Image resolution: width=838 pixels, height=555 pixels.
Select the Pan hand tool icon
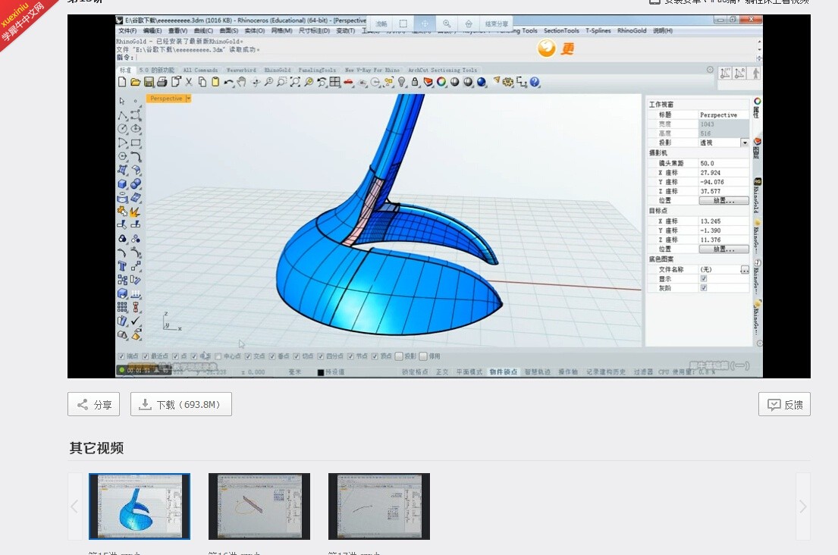242,82
